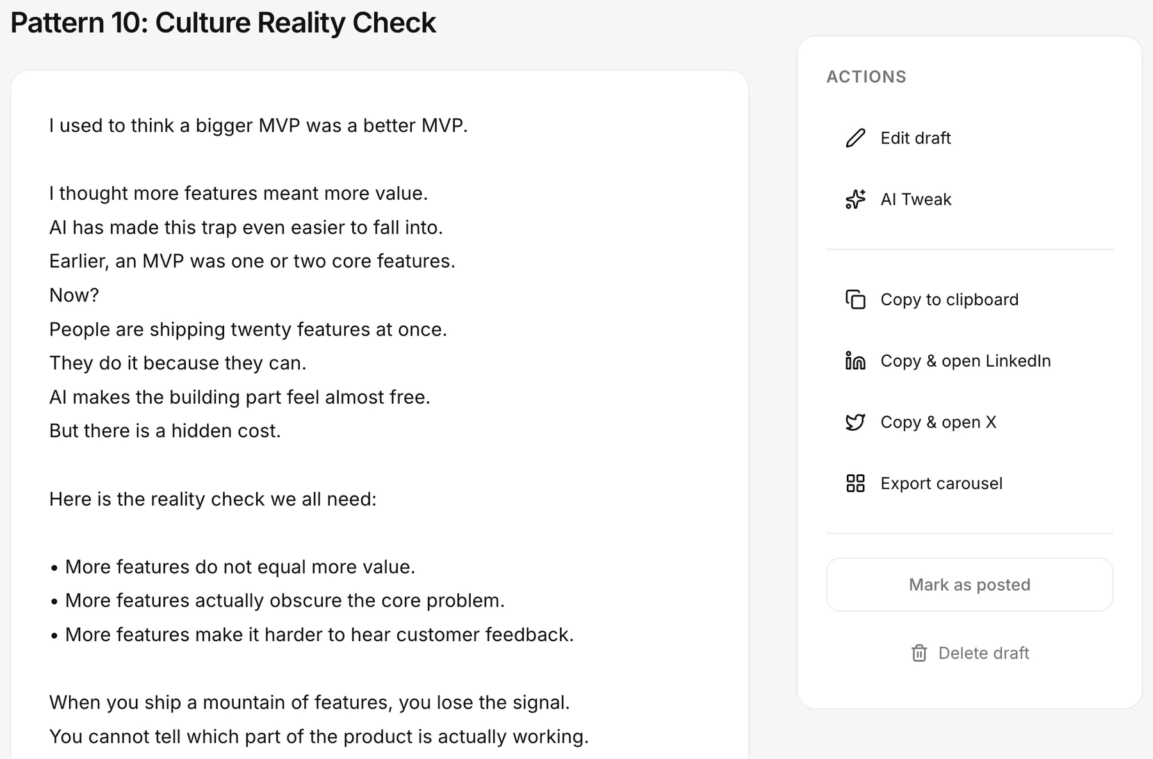
Task: Click the Mark as posted button
Action: pos(970,584)
